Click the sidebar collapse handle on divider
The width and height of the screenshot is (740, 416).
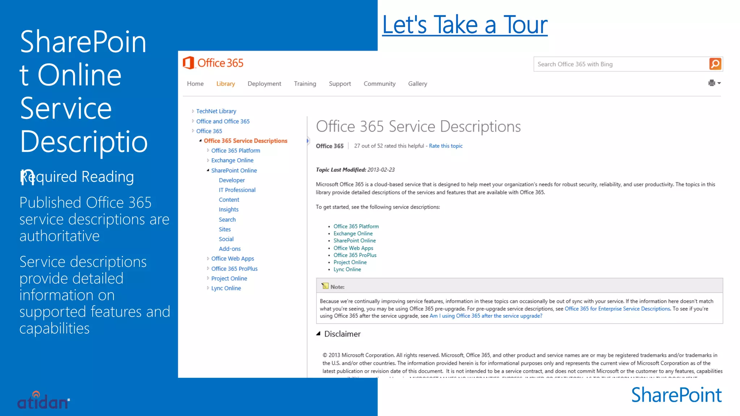click(x=308, y=141)
